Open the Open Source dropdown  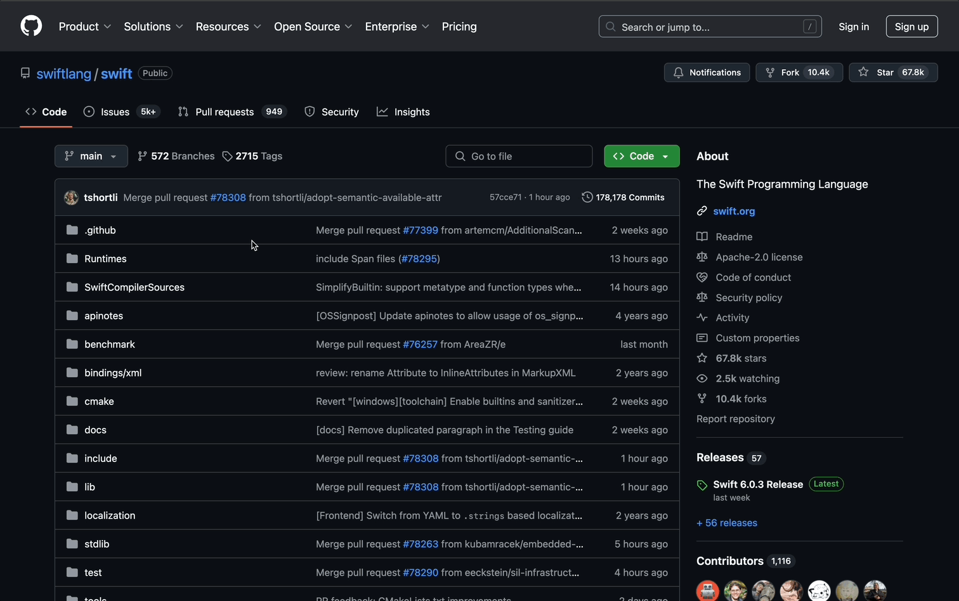point(313,27)
